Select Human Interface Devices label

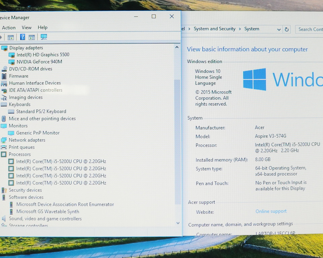(35, 83)
